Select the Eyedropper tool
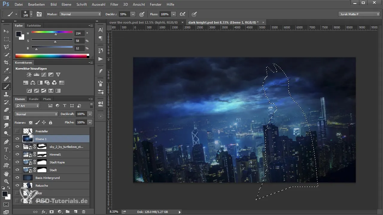Image resolution: width=383 pixels, height=215 pixels. click(6, 70)
